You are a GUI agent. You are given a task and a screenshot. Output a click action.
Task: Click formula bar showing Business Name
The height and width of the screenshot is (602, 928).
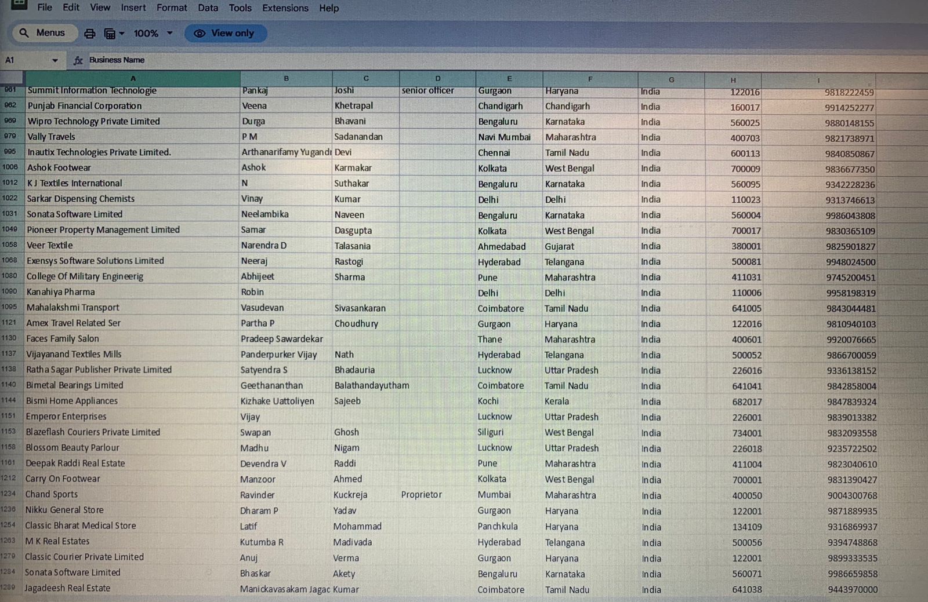point(117,60)
